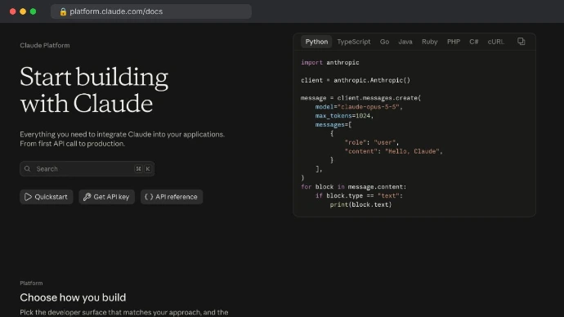Screen dimensions: 564x317
Task: Select the Go code tab
Action: 384,42
